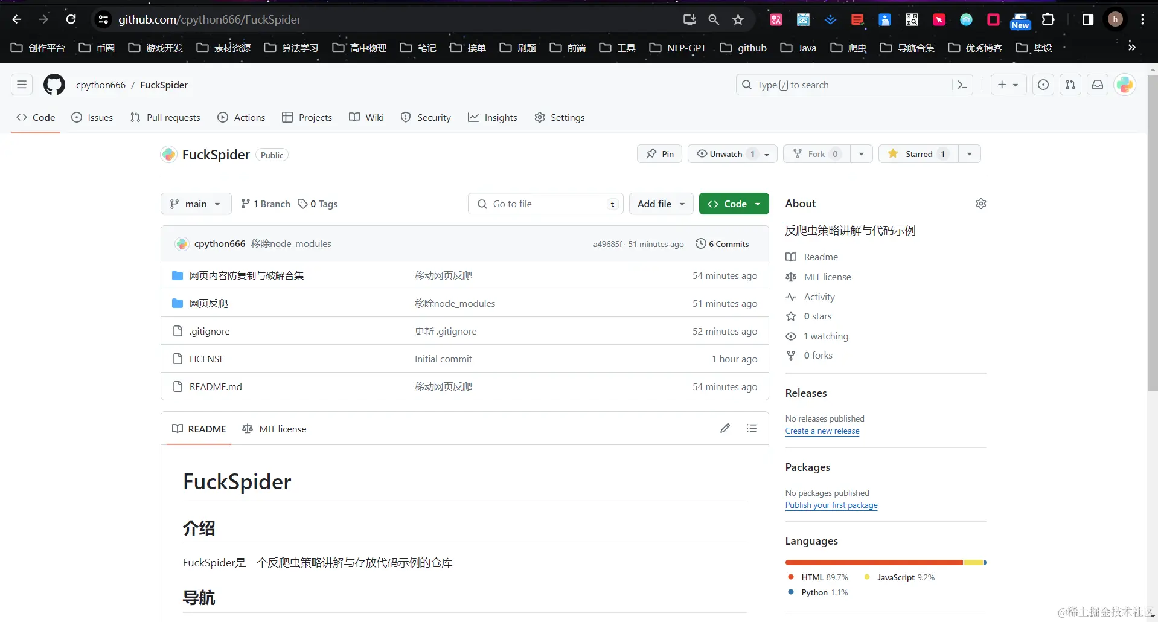The height and width of the screenshot is (622, 1158).
Task: Click the JavaScript segment of languages bar
Action: (x=973, y=562)
